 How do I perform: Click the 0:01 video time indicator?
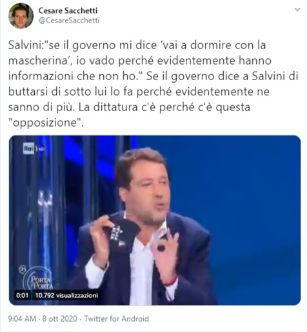coord(23,295)
